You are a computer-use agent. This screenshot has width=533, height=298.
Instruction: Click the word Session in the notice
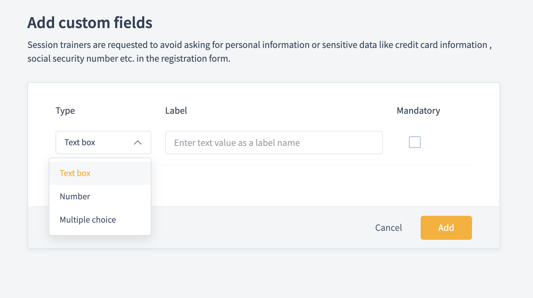click(x=42, y=45)
